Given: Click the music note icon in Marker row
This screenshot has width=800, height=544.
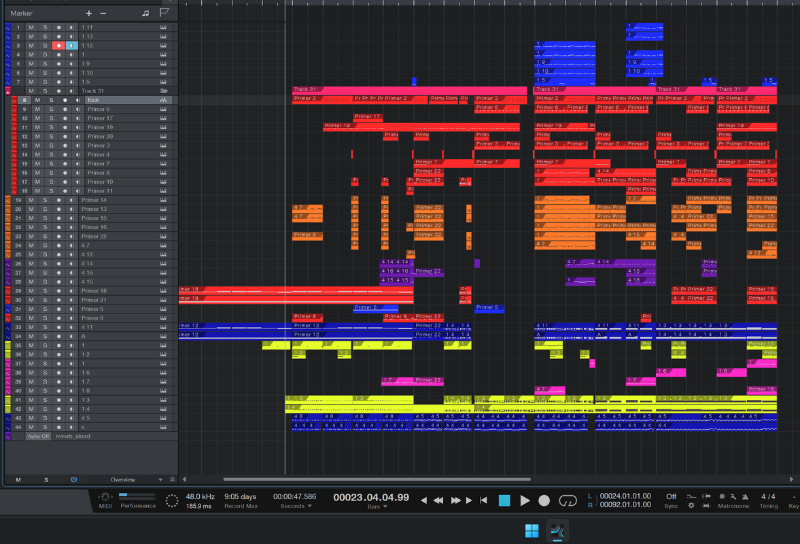Looking at the screenshot, I should tap(145, 14).
